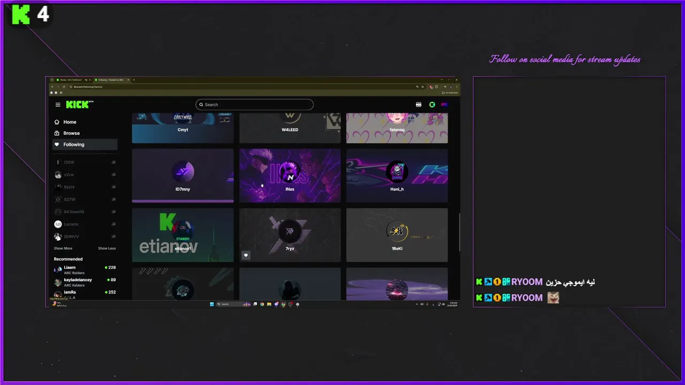Click the dashboard icon in Kick header
This screenshot has height=385, width=685.
[418, 105]
